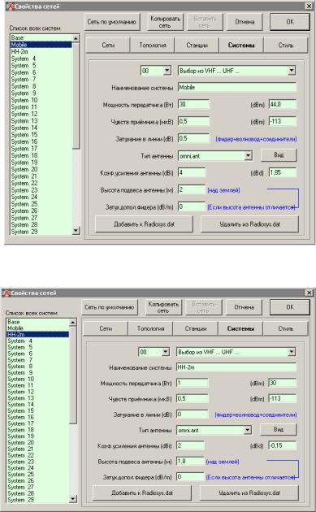The image size is (316, 512).
Task: Click OK in the upper Свойства сетей window
Action: [x=289, y=22]
